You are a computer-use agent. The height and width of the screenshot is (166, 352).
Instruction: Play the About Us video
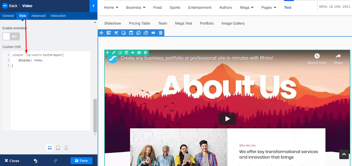(227, 119)
